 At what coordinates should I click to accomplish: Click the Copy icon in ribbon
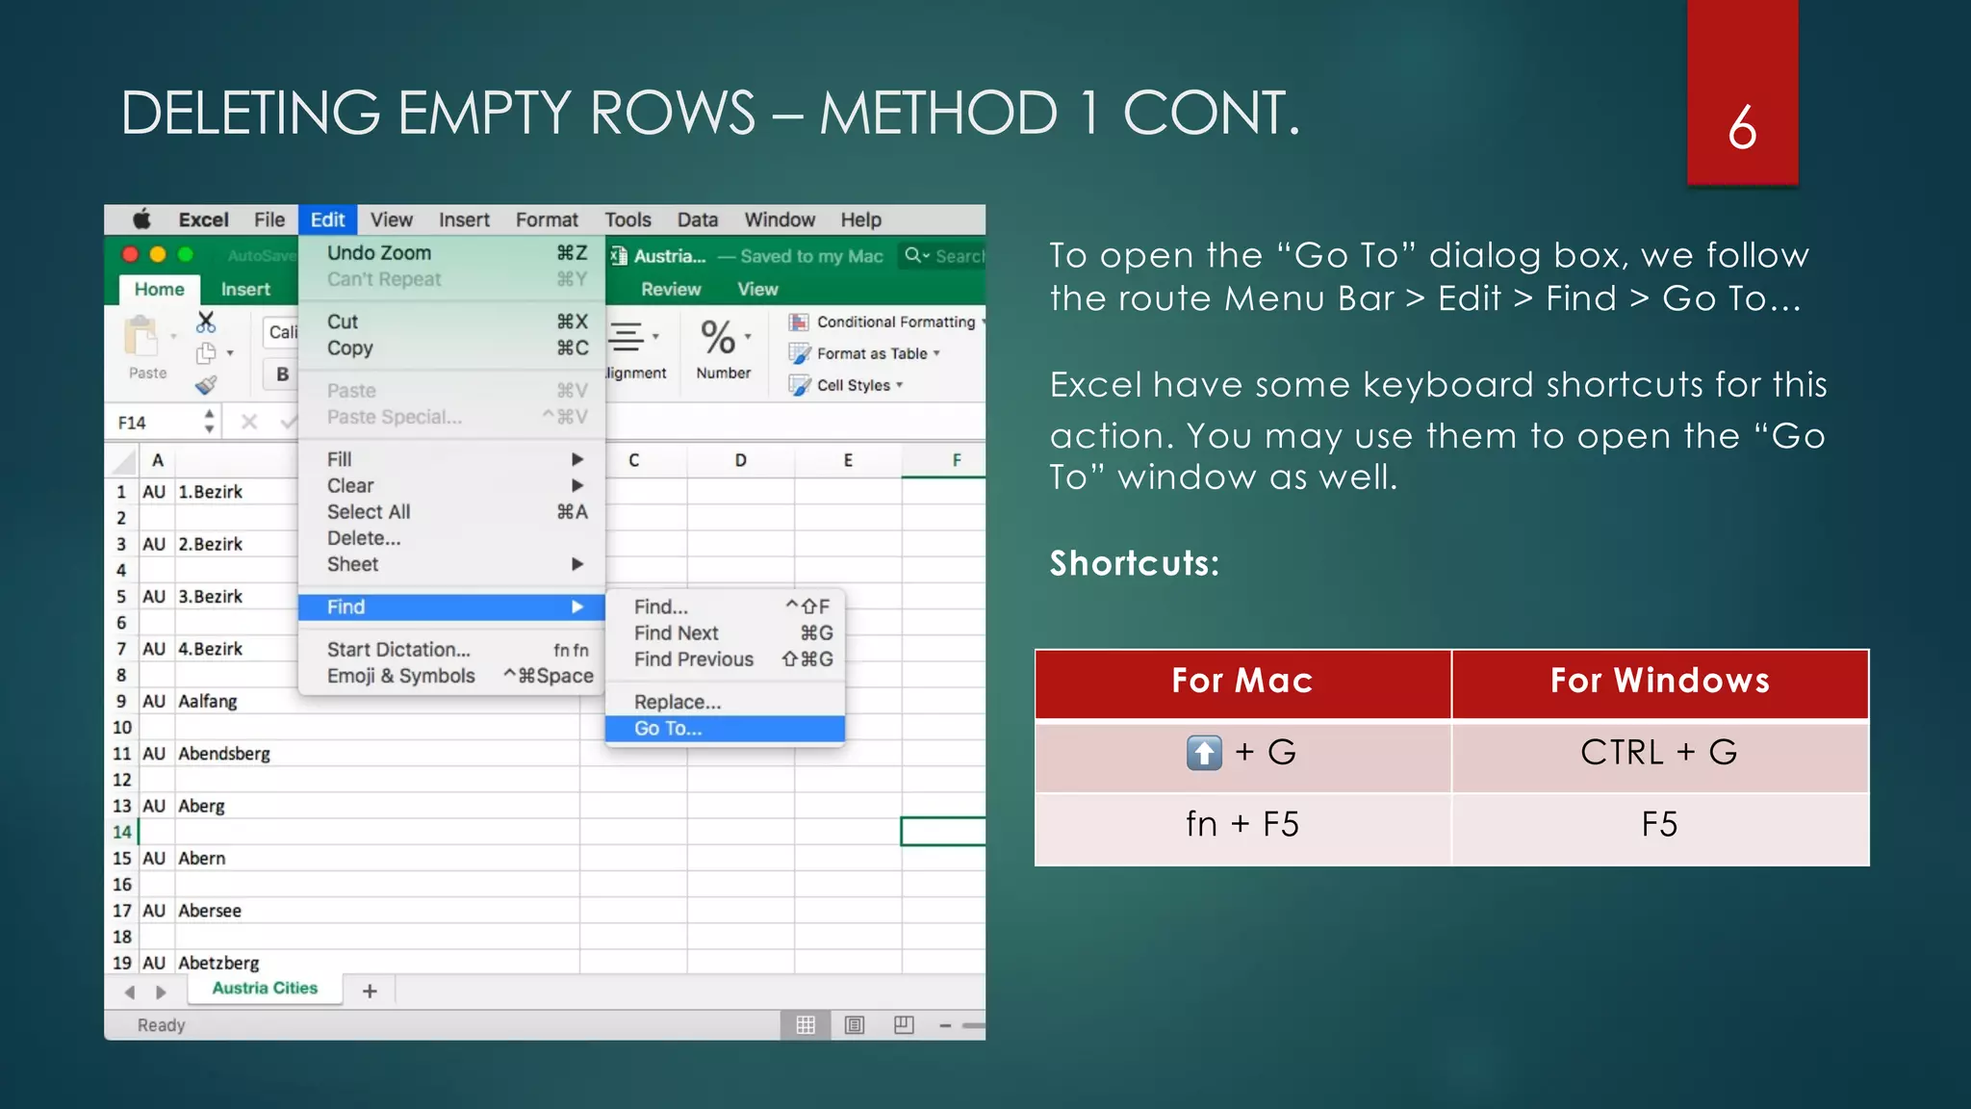(x=205, y=353)
